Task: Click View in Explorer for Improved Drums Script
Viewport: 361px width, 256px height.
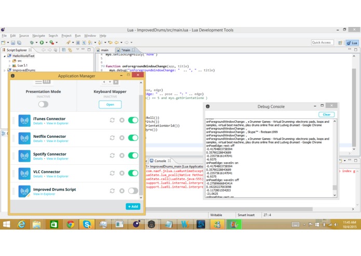Action: pos(44,194)
